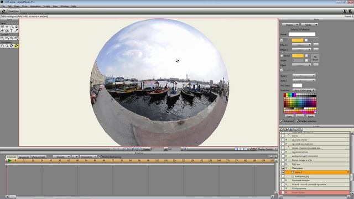Select the second tool in Layer tools second row
The width and height of the screenshot is (354, 199).
click(x=7, y=30)
